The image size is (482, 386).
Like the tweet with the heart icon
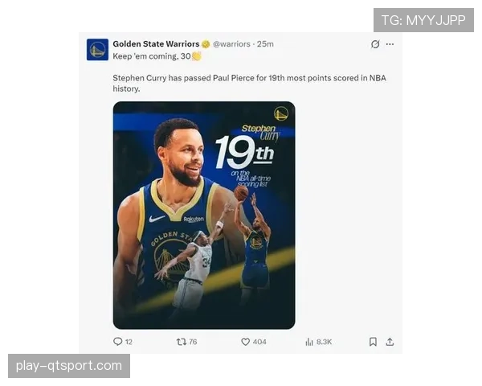[245, 342]
